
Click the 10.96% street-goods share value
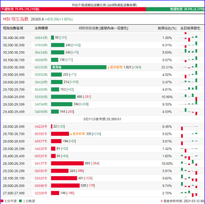click(x=167, y=97)
